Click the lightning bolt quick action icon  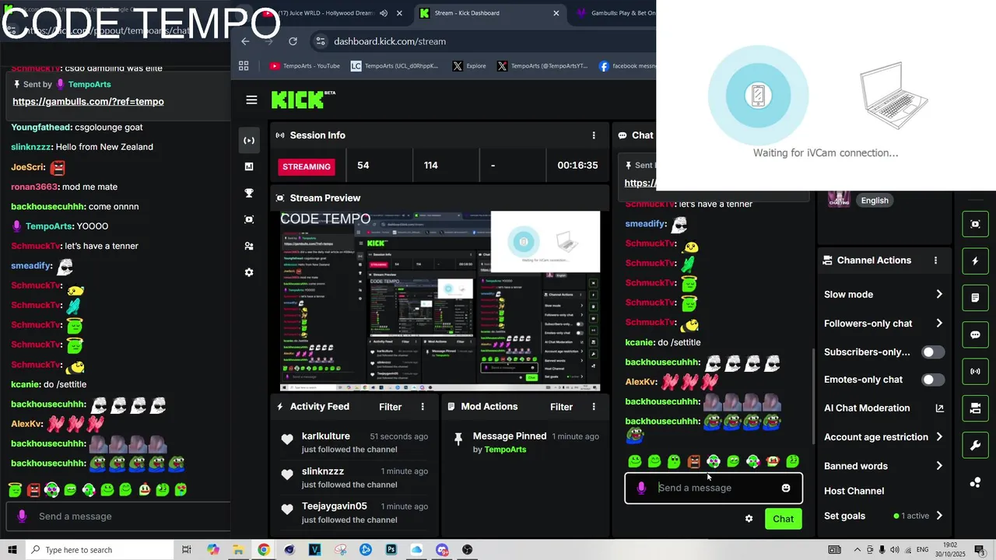point(975,261)
